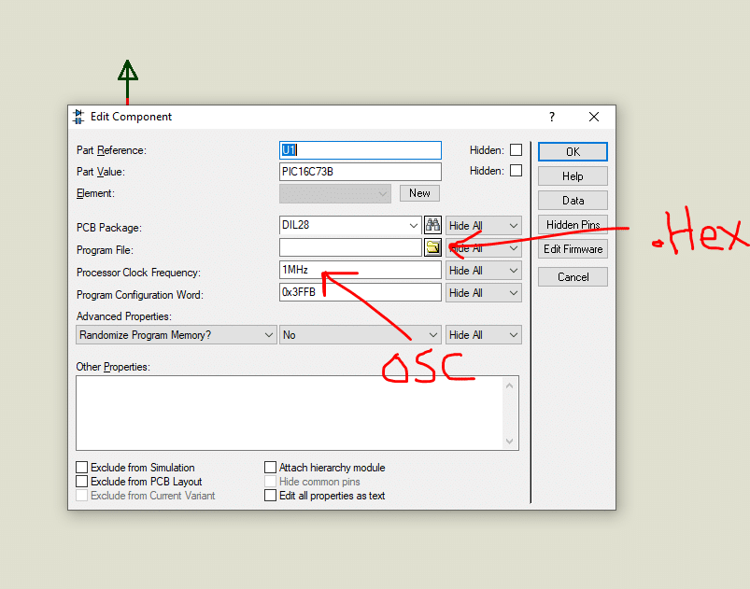Click the Program Configuration Word label
Viewport: 750px width, 589px height.
pos(140,295)
